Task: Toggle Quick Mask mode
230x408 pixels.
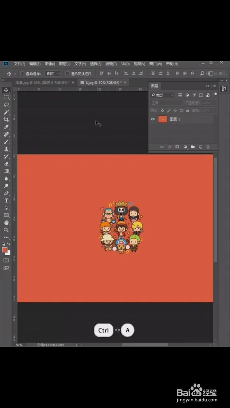Action: 6,260
